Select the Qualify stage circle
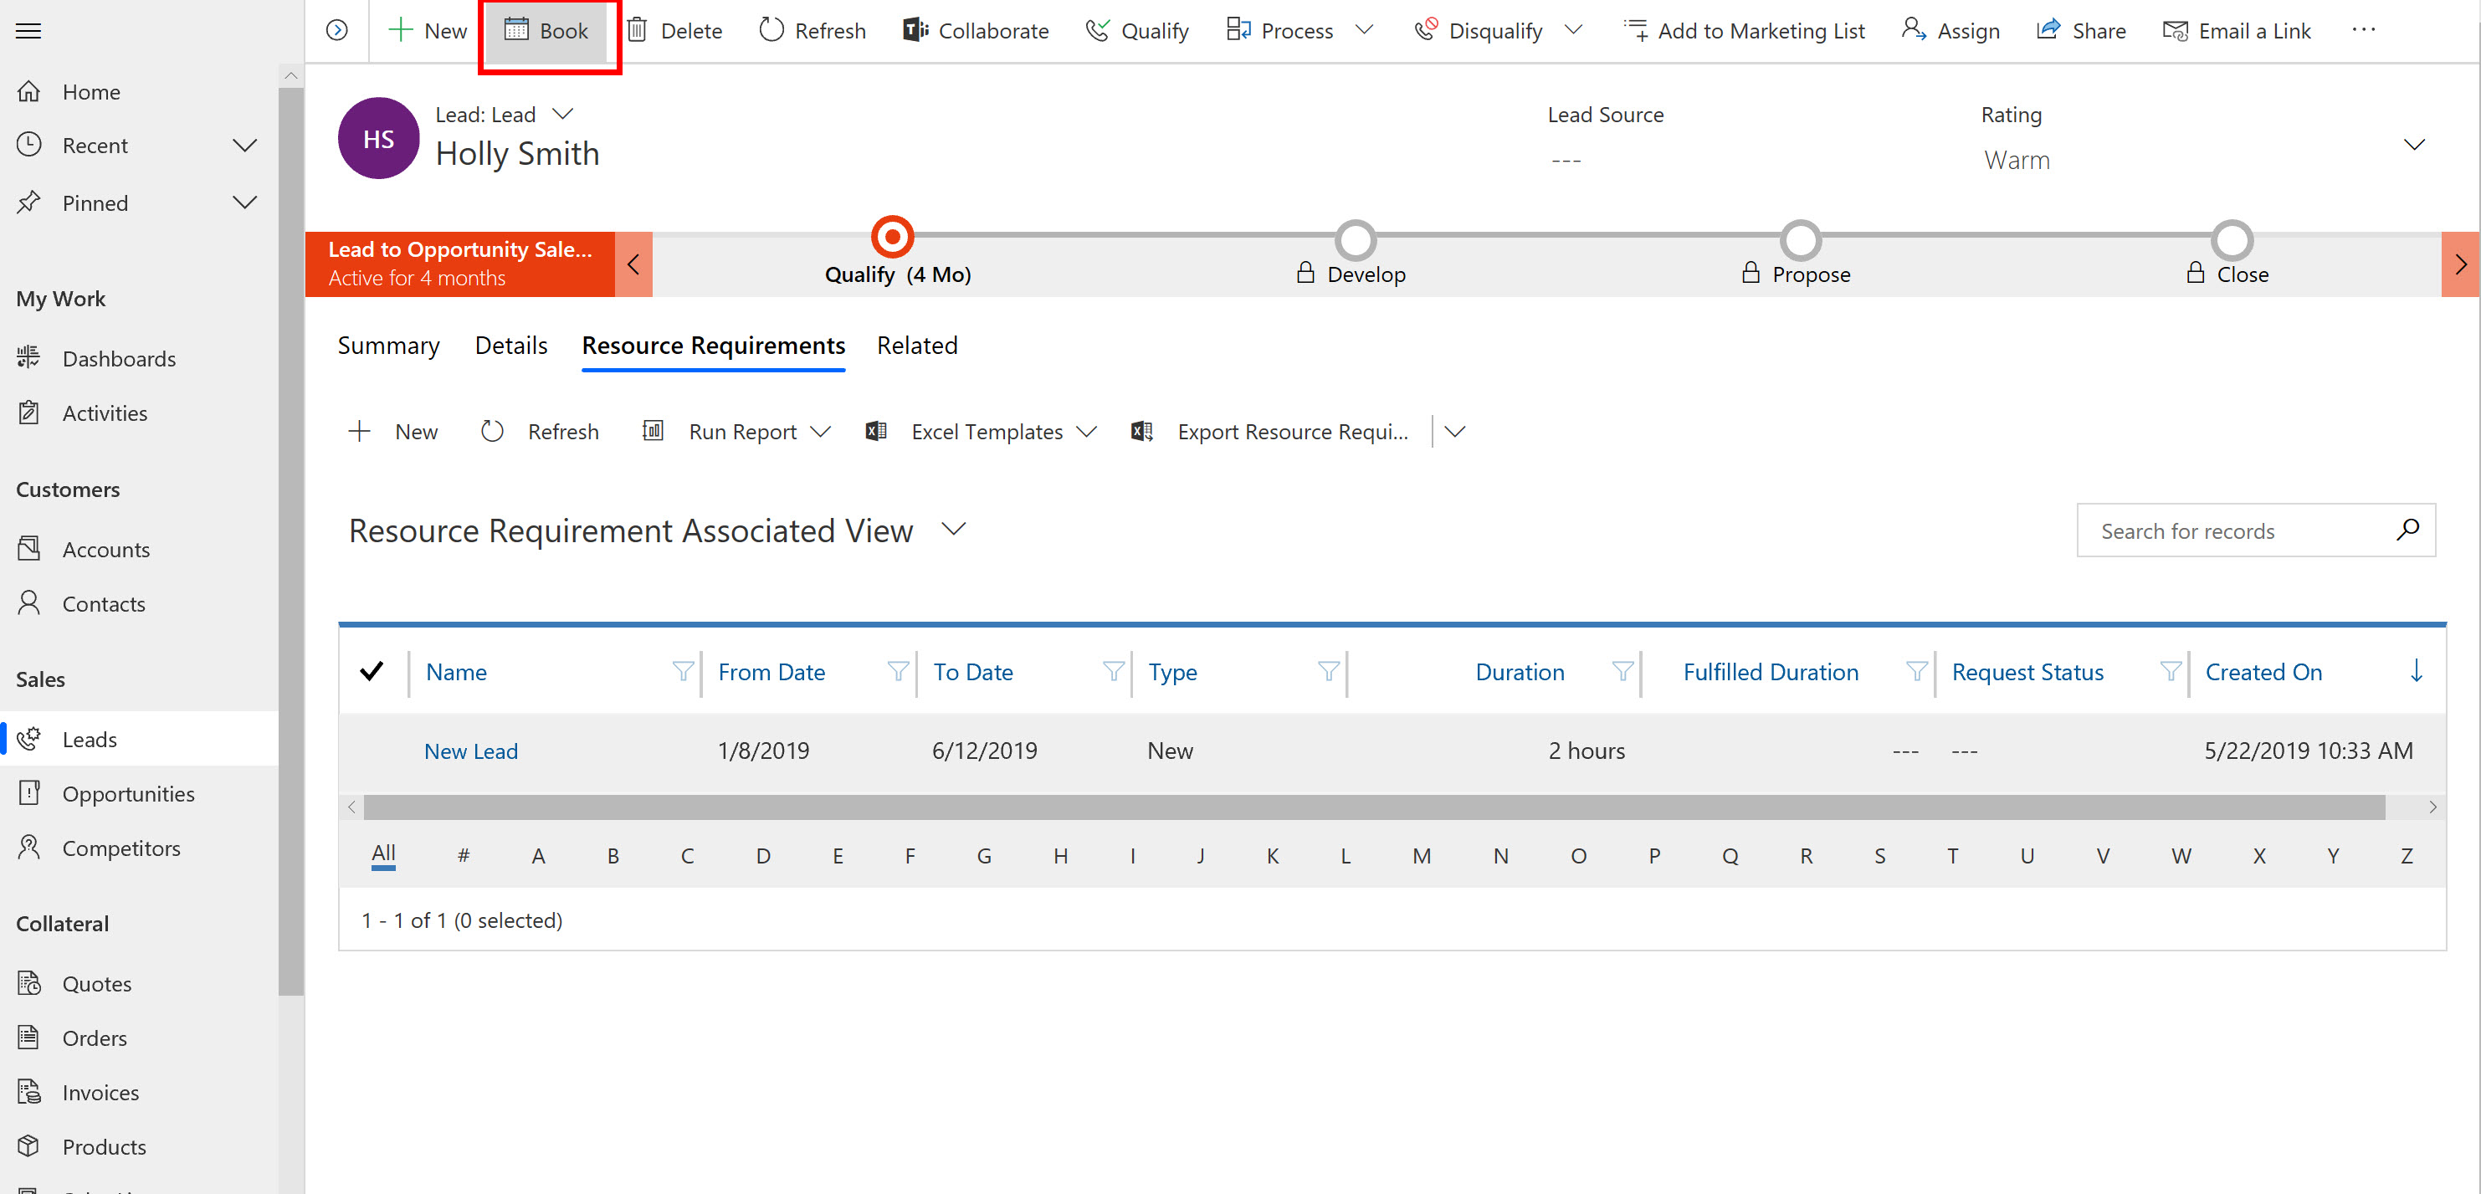The height and width of the screenshot is (1194, 2481). click(892, 237)
